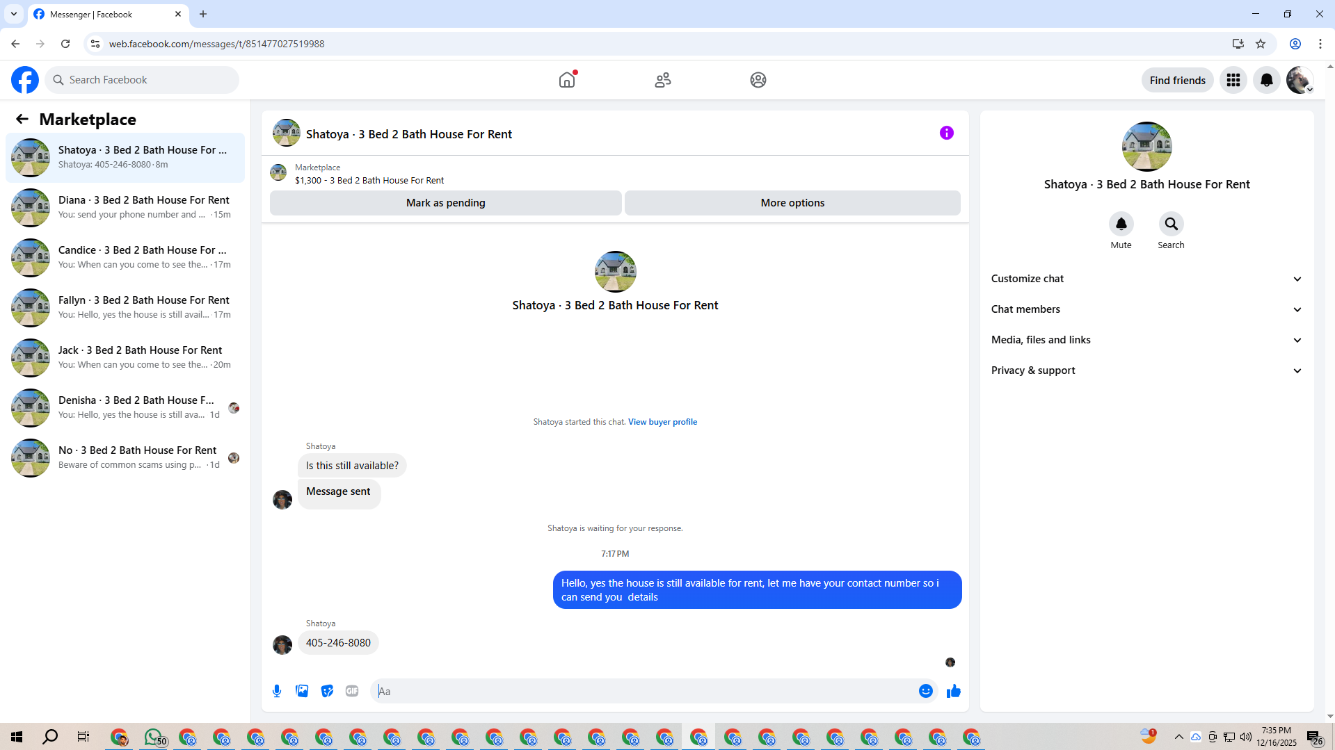Open the account profile picture menu

(x=1300, y=80)
